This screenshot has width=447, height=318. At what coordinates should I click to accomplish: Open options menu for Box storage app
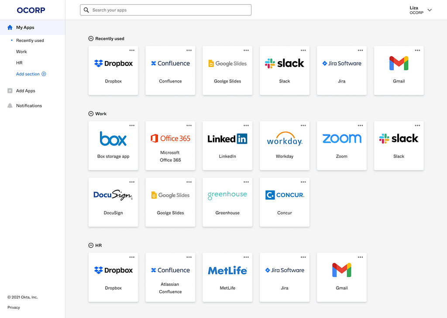point(132,125)
